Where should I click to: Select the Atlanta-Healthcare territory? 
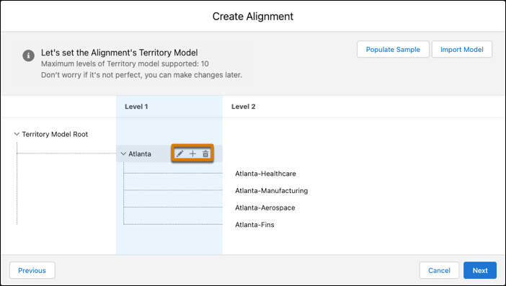pyautogui.click(x=265, y=174)
